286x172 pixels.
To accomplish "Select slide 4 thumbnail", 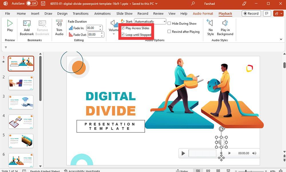I will 21,122.
